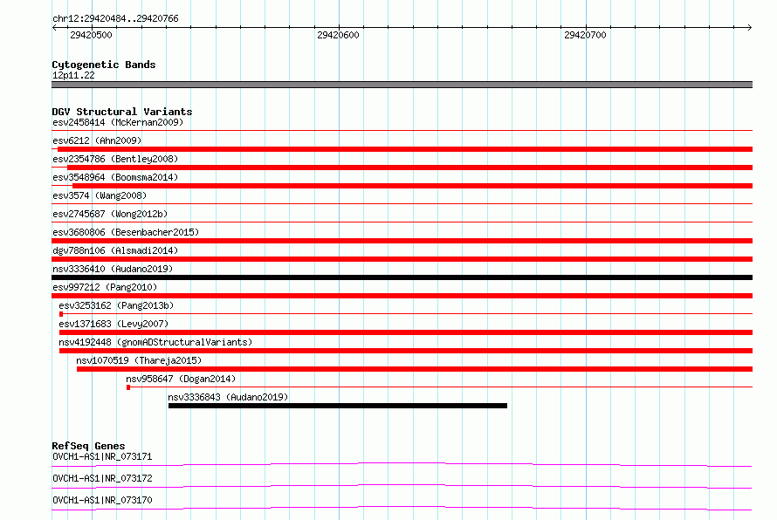Open variant nsv1070519 (Thareja2015)
This screenshot has width=777, height=520.
tap(139, 360)
